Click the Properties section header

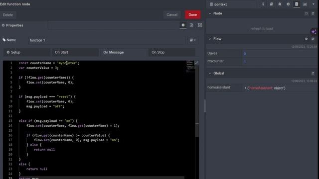pos(12,25)
